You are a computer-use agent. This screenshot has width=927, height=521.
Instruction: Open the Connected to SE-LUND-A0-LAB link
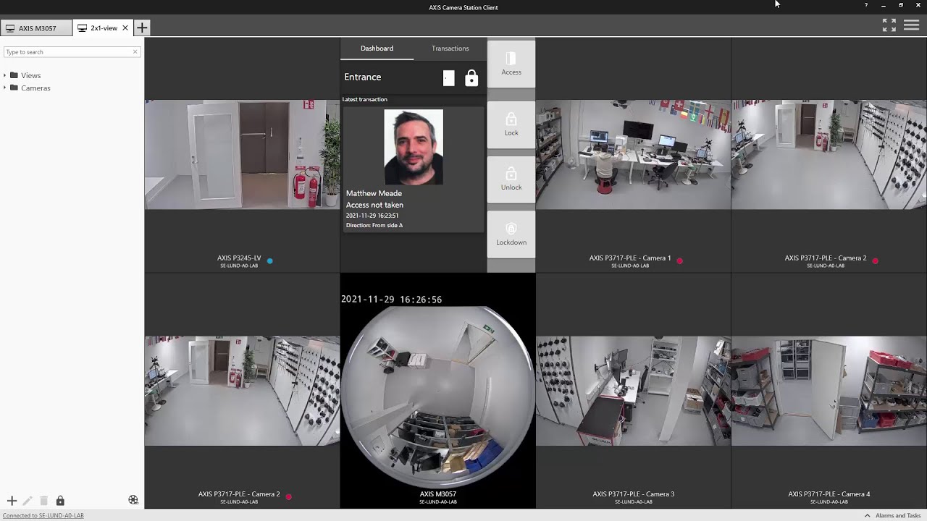pyautogui.click(x=43, y=516)
